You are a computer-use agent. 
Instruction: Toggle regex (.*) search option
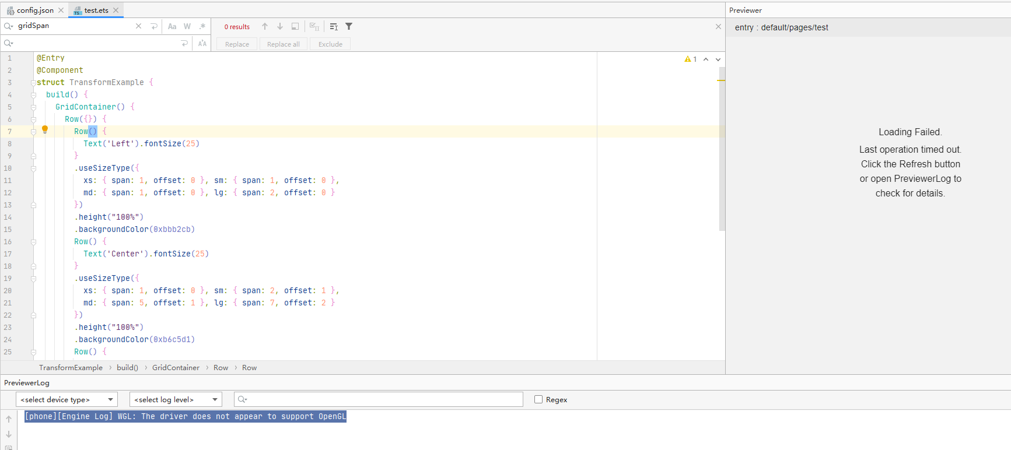click(202, 26)
